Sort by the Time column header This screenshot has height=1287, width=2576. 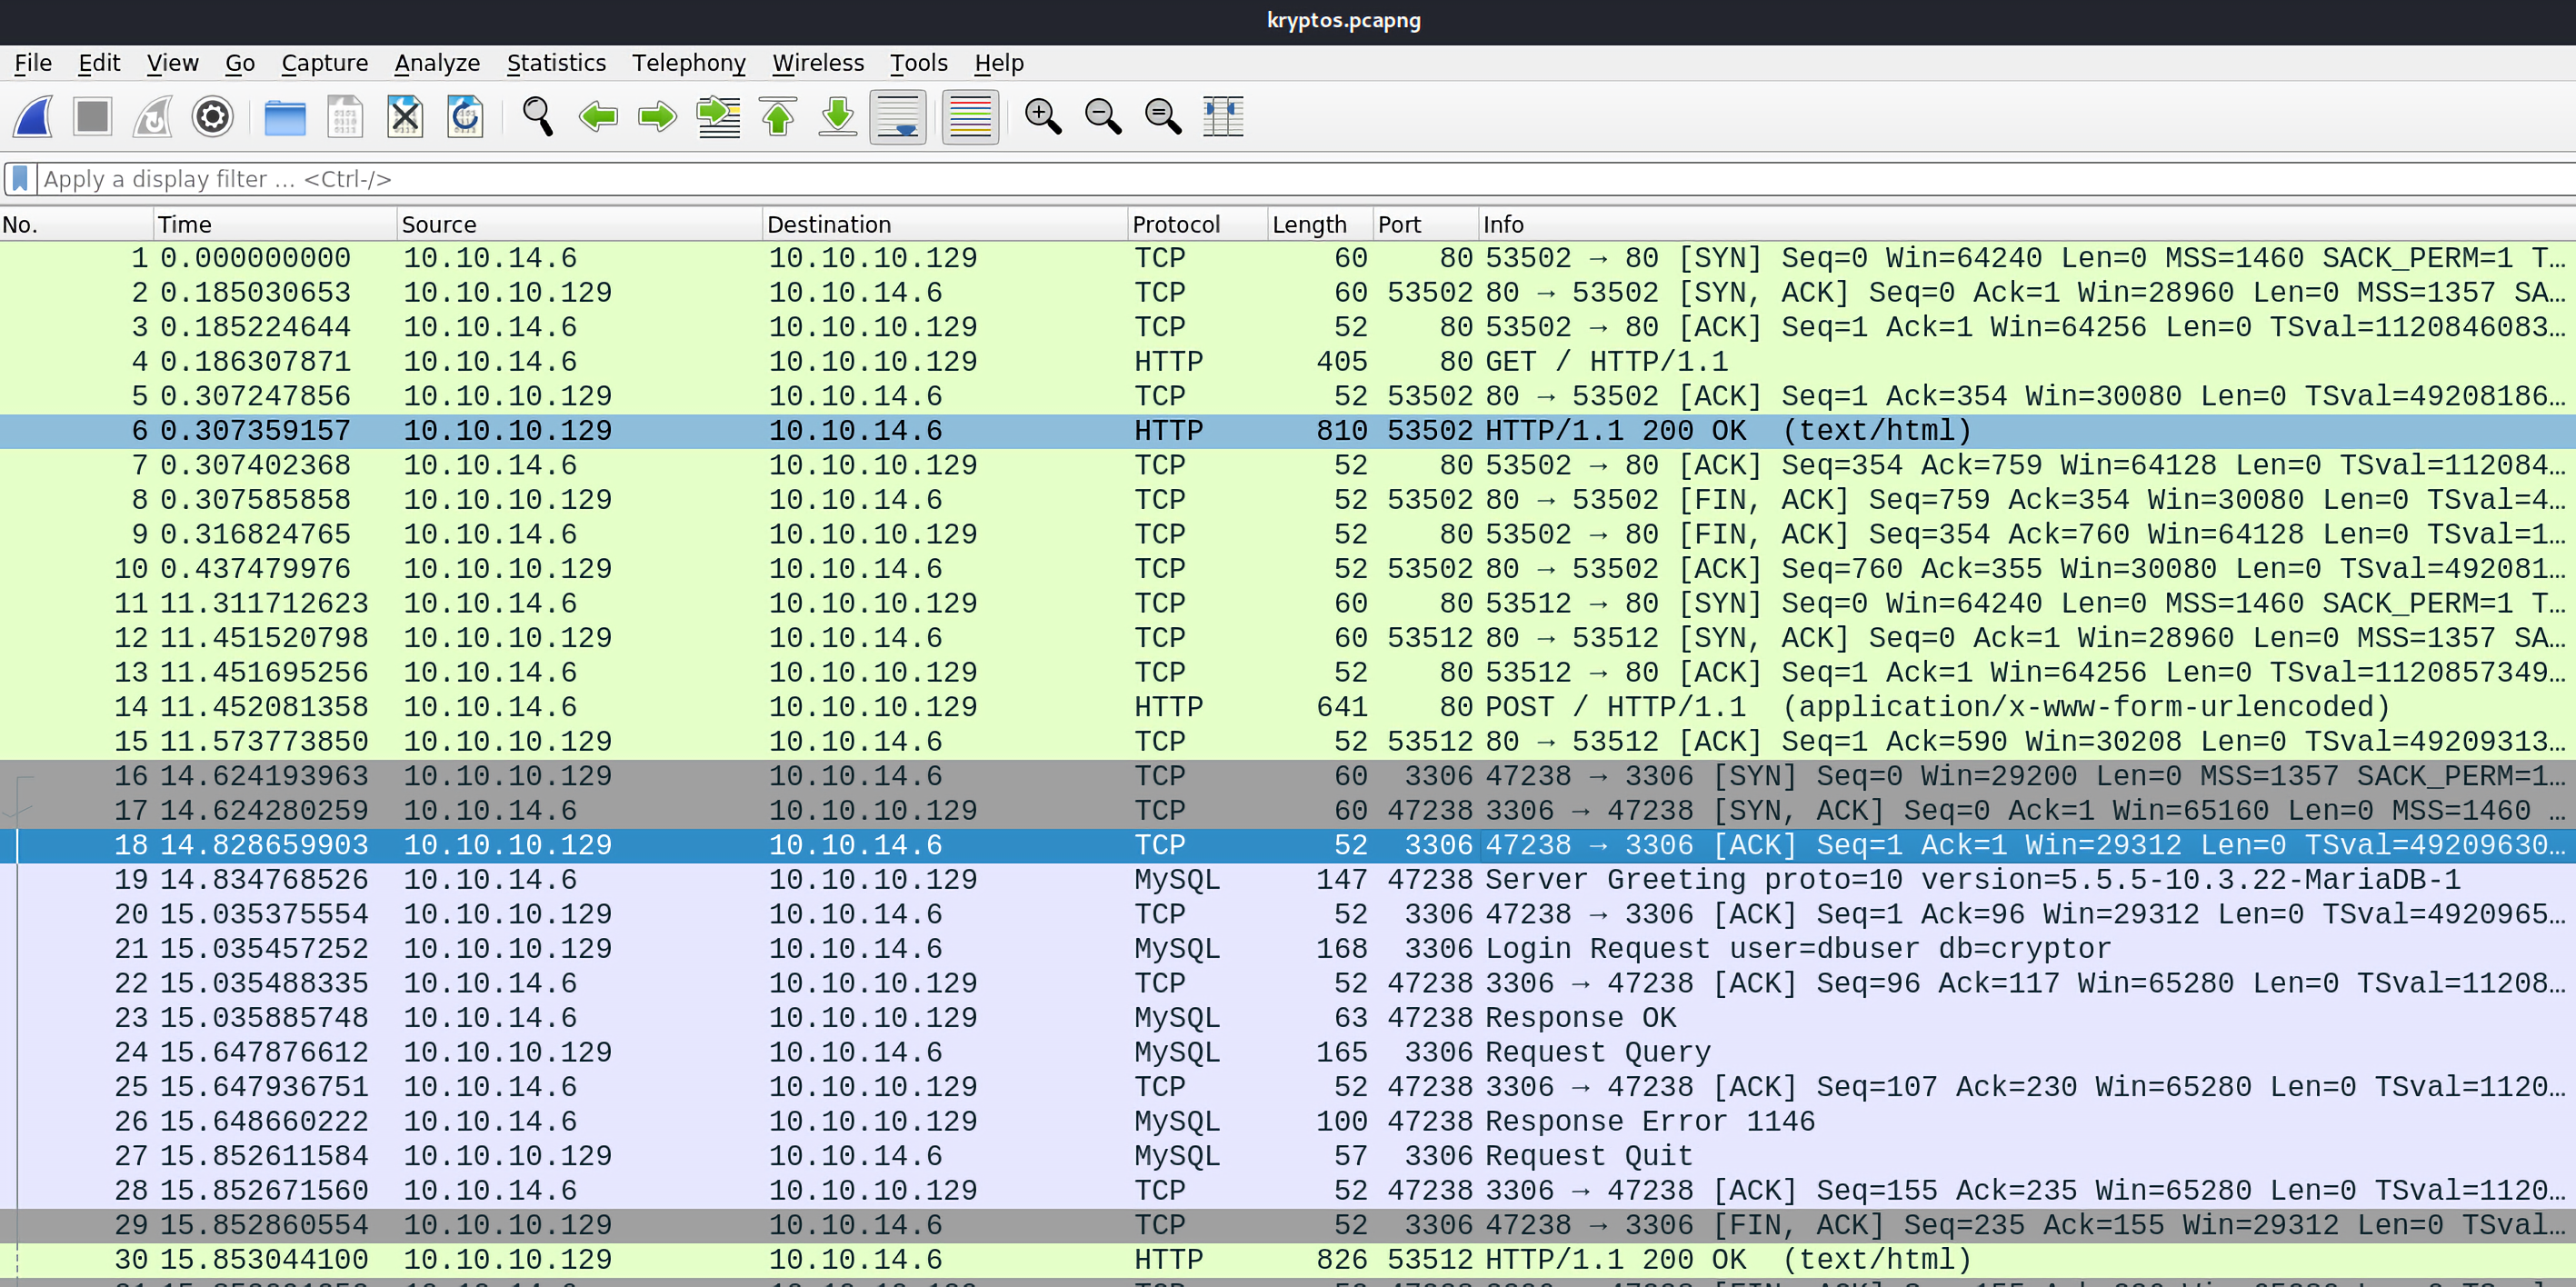(275, 224)
